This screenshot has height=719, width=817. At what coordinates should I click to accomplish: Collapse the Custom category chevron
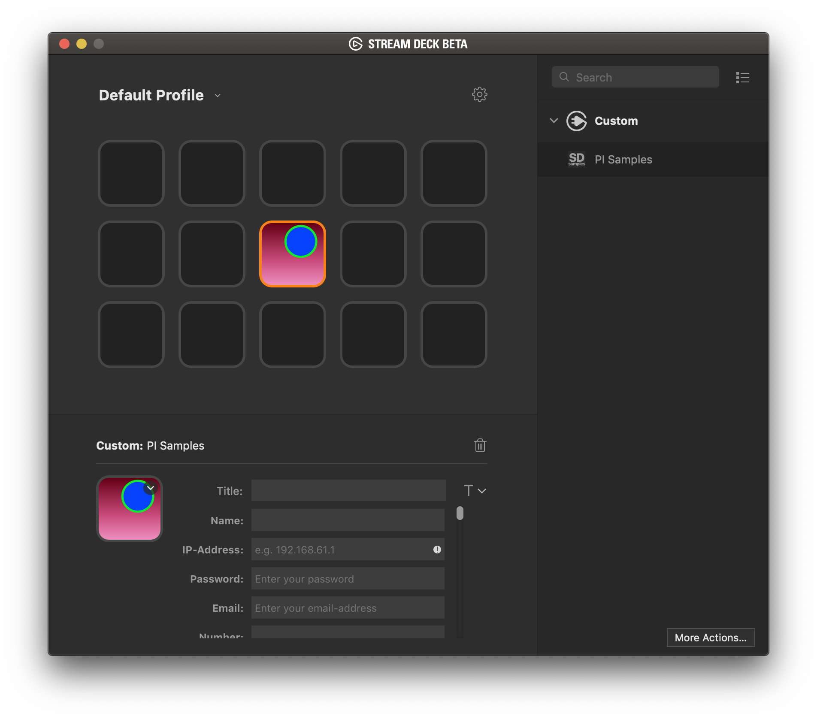[x=554, y=121]
